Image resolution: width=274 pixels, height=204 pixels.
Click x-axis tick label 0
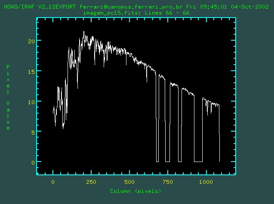click(53, 182)
